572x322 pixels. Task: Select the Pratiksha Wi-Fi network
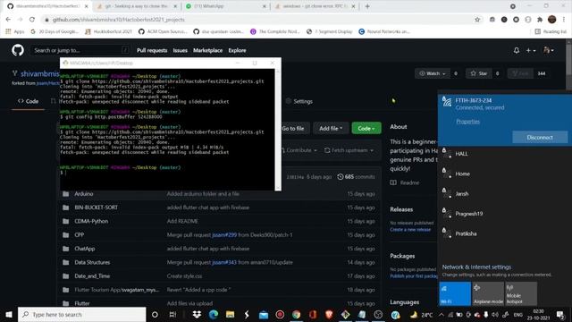(x=504, y=233)
